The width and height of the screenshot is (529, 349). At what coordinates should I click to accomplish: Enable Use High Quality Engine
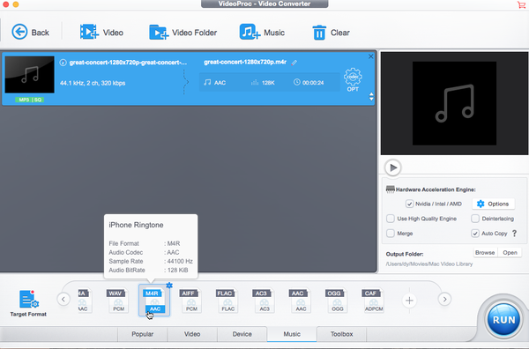click(x=391, y=219)
